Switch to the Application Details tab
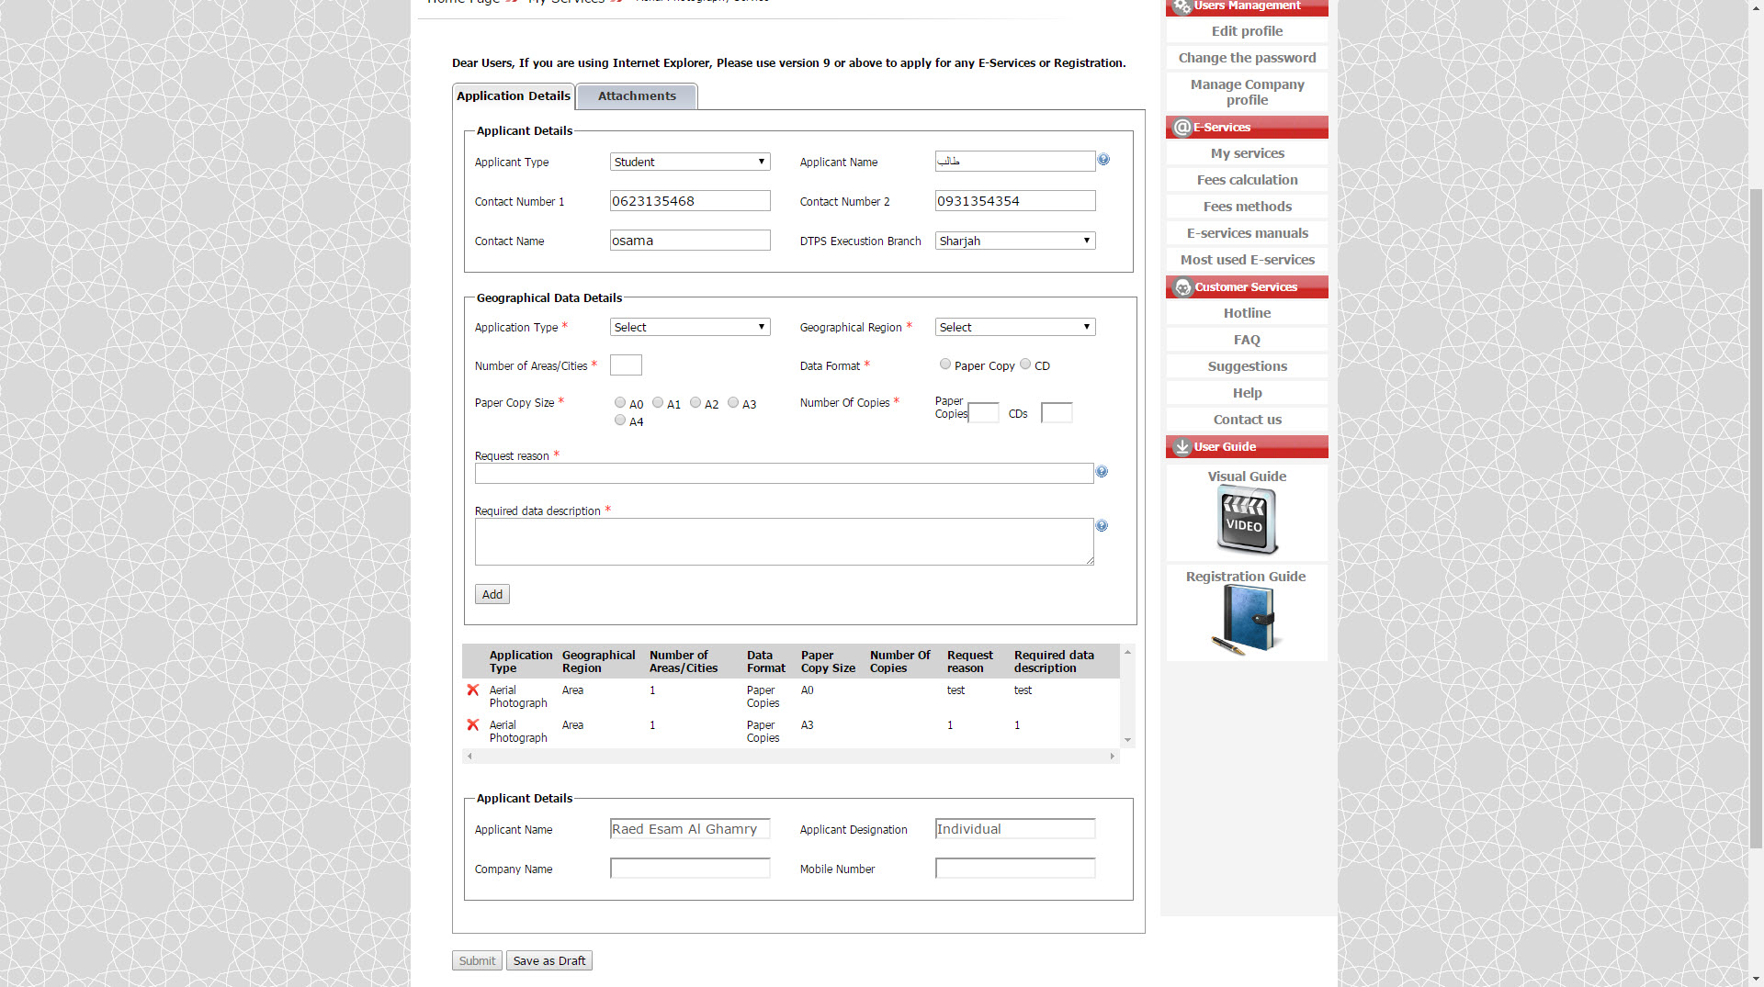This screenshot has width=1764, height=987. pos(514,96)
